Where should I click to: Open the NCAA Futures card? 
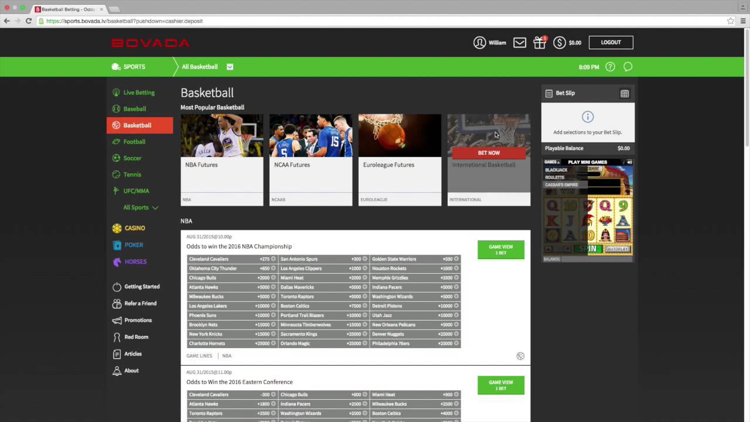point(311,160)
